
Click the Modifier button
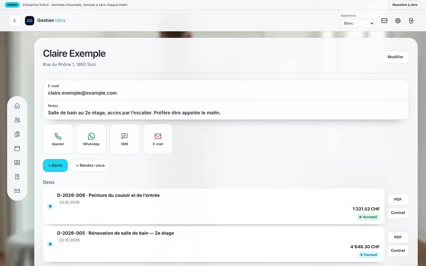coord(396,57)
